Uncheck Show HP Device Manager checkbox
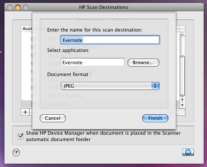 [x=20, y=136]
